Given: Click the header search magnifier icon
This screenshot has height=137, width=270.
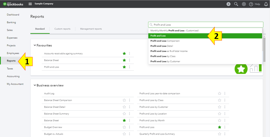Looking at the screenshot, I should (236, 4).
